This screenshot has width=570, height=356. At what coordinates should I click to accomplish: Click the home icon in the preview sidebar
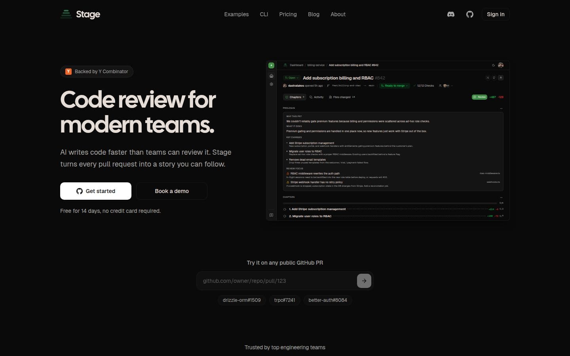[271, 76]
